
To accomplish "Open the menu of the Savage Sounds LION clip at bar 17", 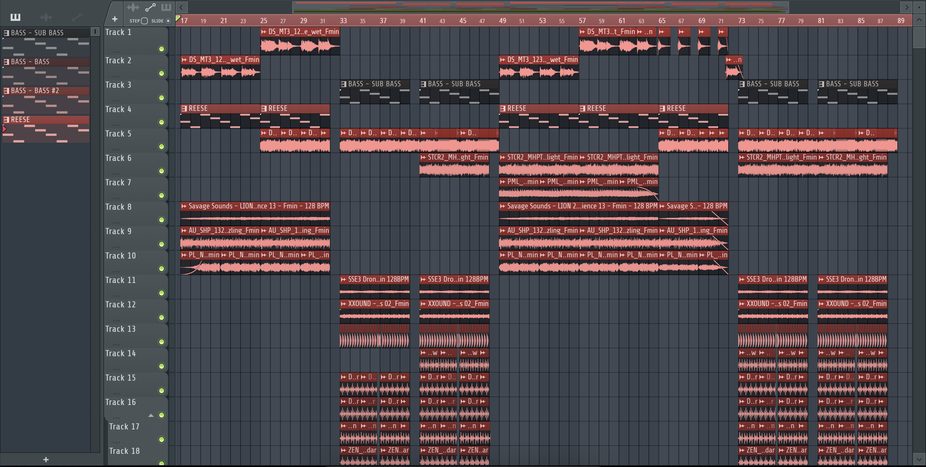I will 184,206.
